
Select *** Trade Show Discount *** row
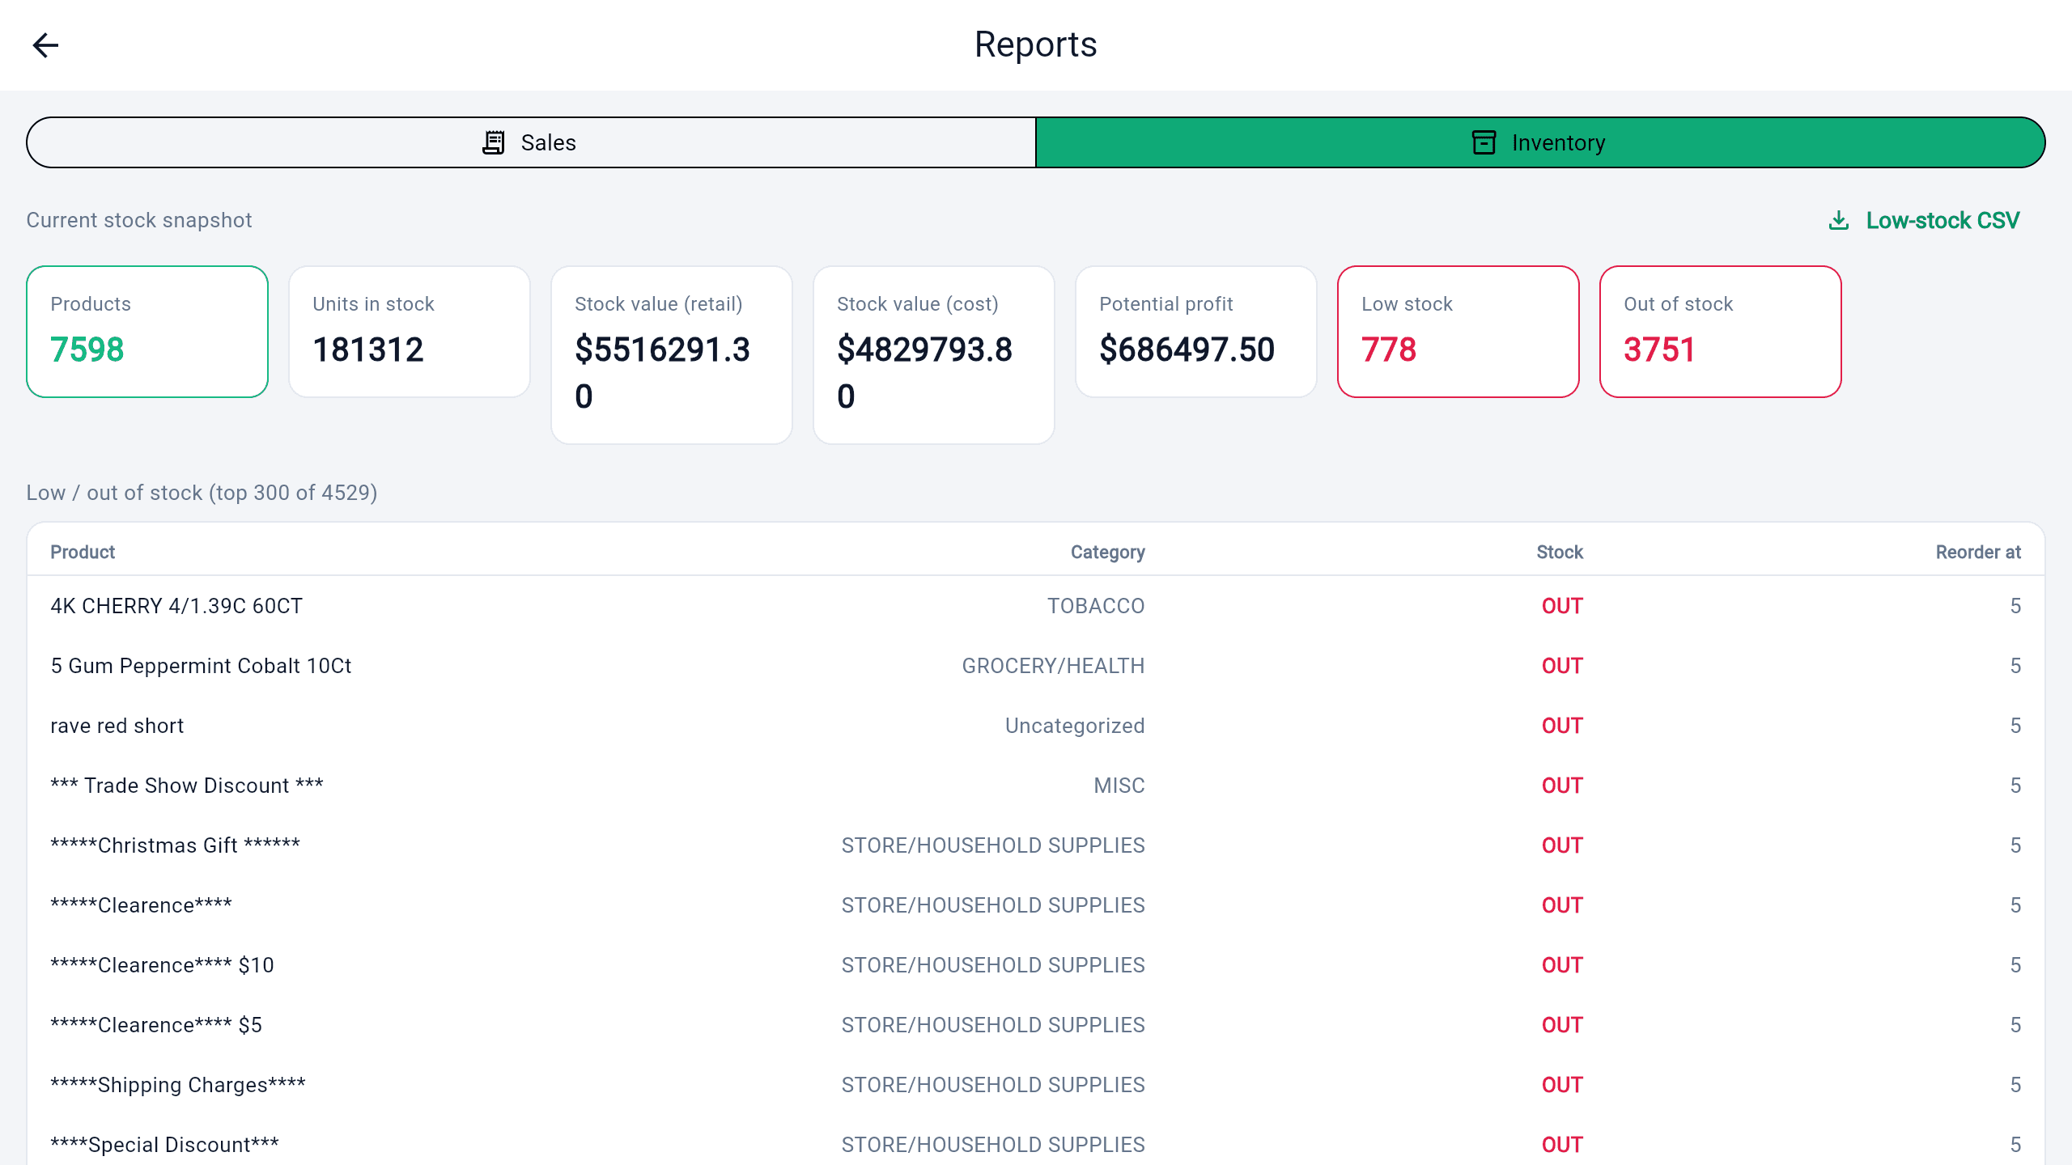tap(1036, 786)
